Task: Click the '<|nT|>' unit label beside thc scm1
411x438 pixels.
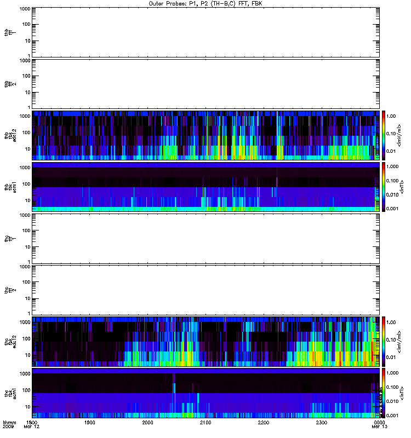Action: (x=402, y=393)
